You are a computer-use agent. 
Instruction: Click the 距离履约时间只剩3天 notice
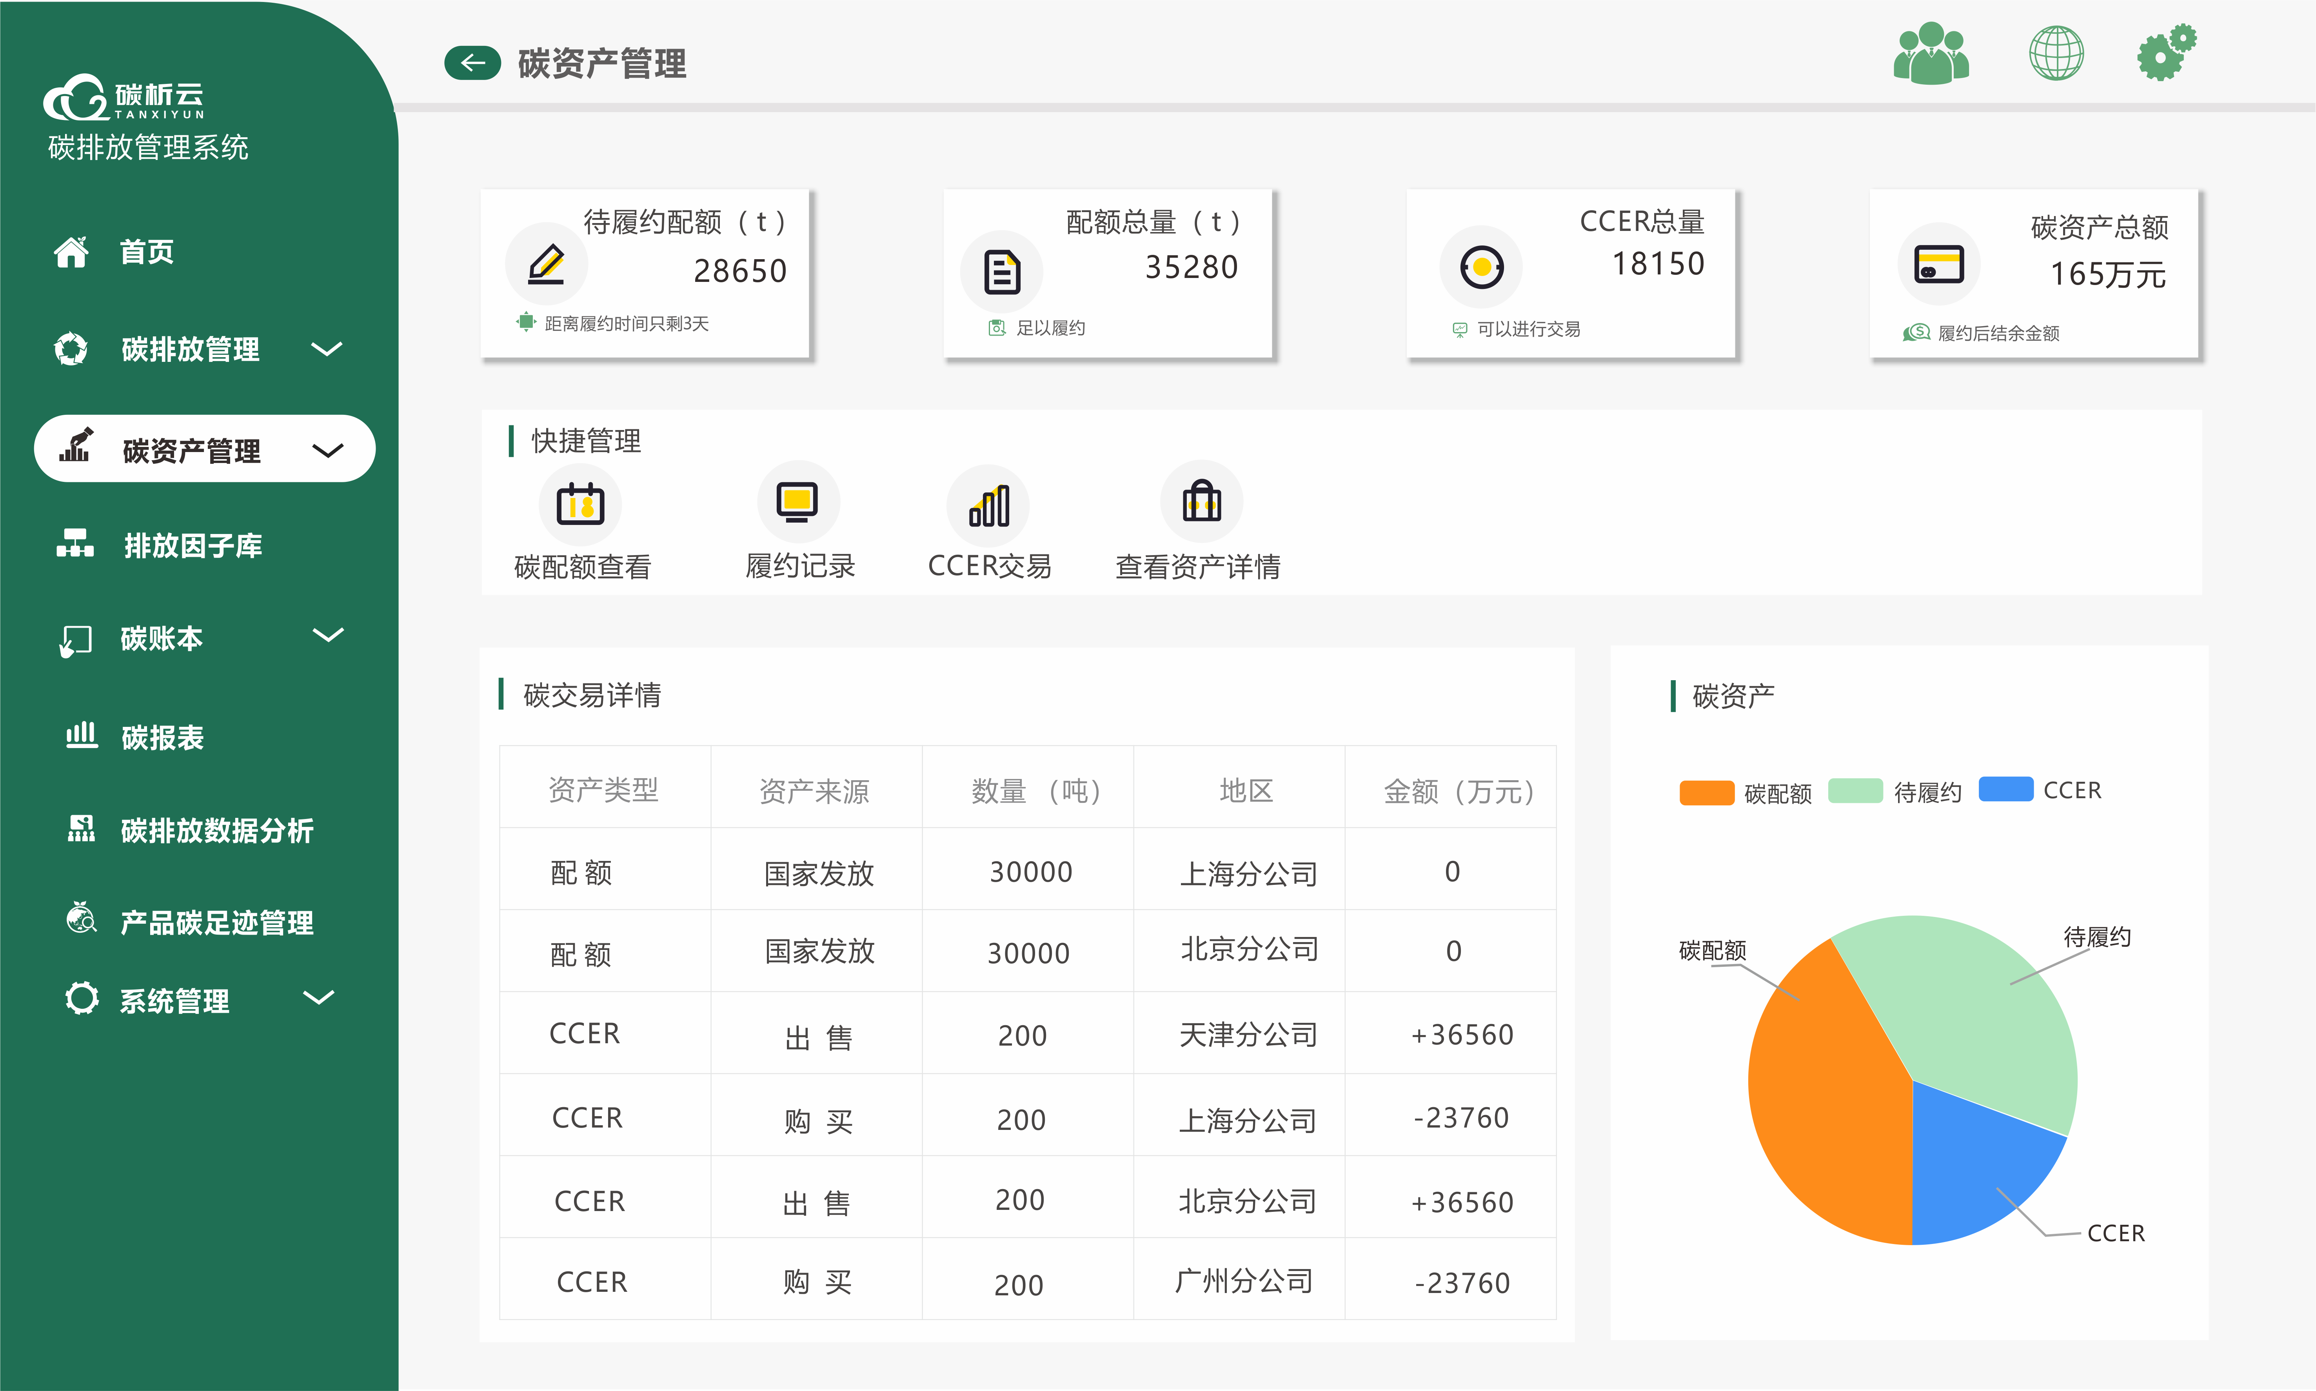click(x=626, y=323)
